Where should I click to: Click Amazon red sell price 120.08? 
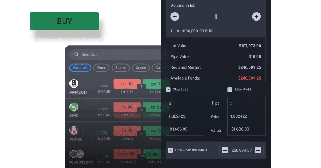click(127, 84)
